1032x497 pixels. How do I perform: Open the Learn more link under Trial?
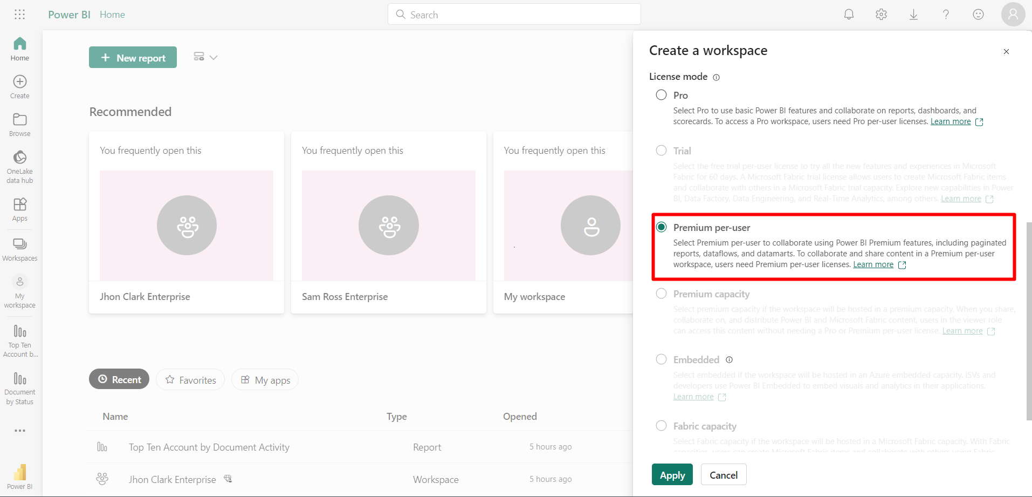pyautogui.click(x=961, y=199)
